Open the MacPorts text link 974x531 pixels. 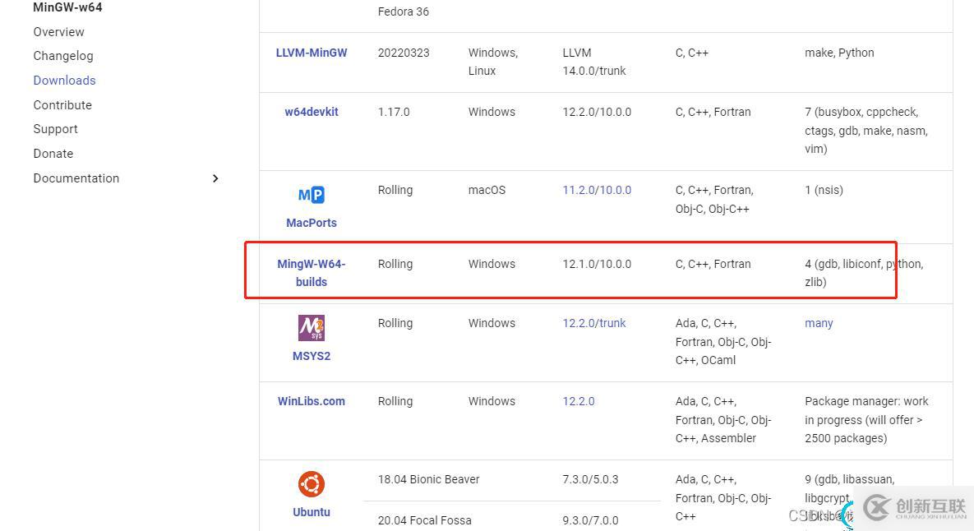coord(312,222)
